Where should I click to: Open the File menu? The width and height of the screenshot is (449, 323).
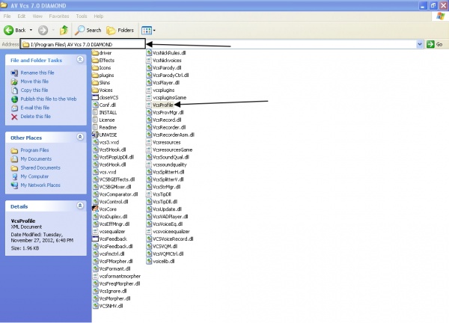point(7,16)
